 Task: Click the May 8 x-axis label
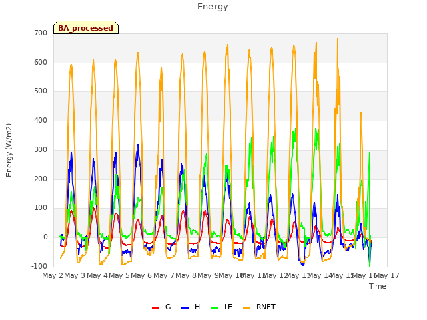coord(186,275)
